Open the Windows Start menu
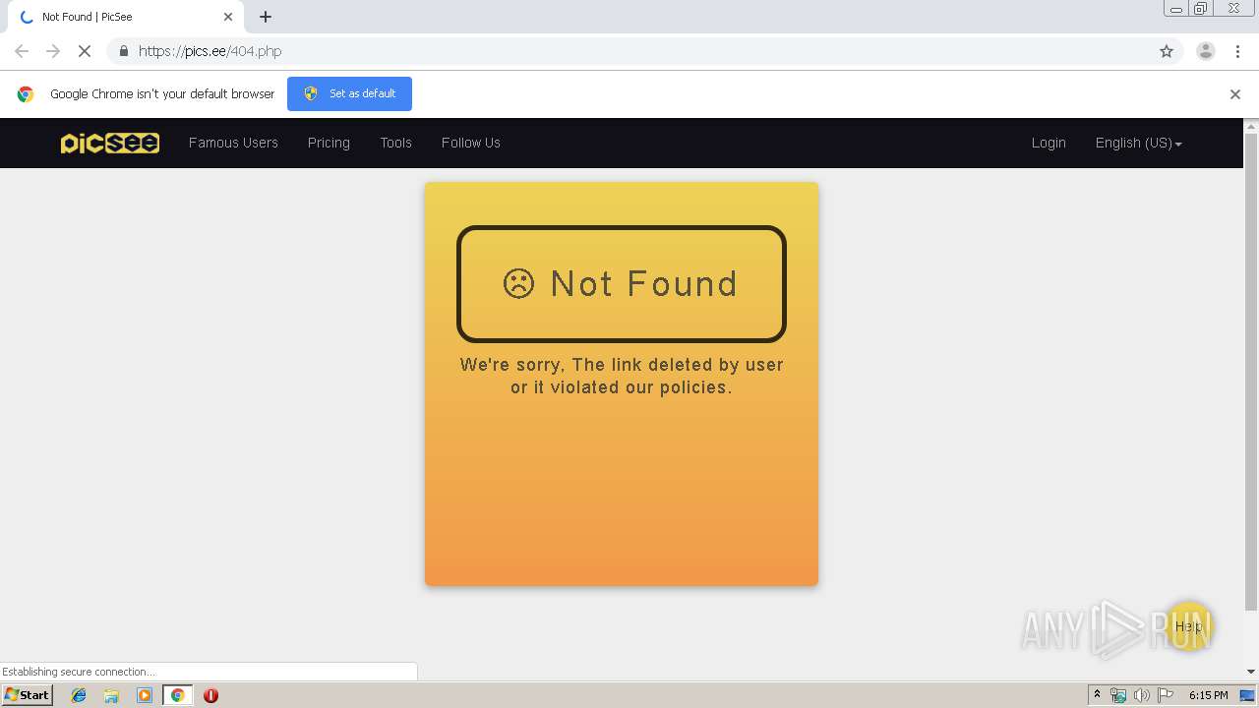The width and height of the screenshot is (1259, 708). click(28, 695)
